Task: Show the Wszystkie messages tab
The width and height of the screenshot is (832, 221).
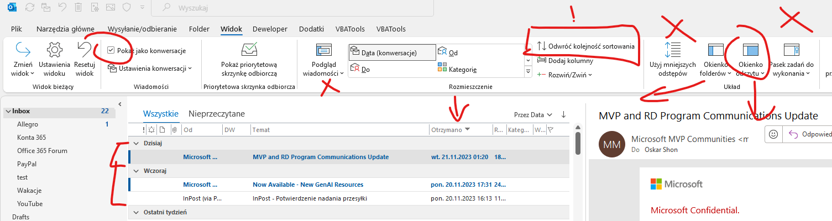Action: (x=161, y=114)
